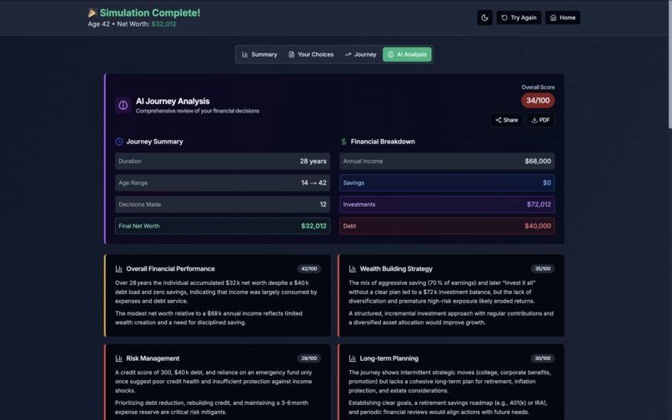Screen dimensions: 672x420
Task: Click the 42/100 score badge
Action: click(x=309, y=268)
